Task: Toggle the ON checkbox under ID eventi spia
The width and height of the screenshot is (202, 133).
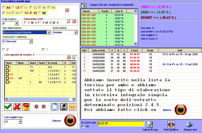Action: 83,126
